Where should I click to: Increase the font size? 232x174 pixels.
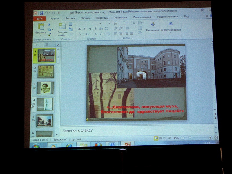click(x=96, y=34)
